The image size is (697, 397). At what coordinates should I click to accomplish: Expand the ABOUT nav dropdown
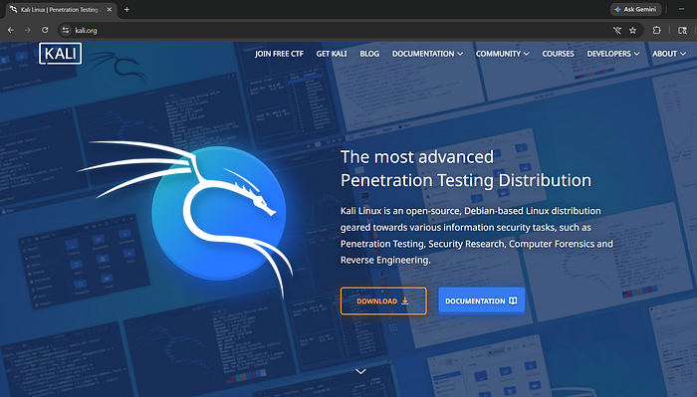point(669,54)
